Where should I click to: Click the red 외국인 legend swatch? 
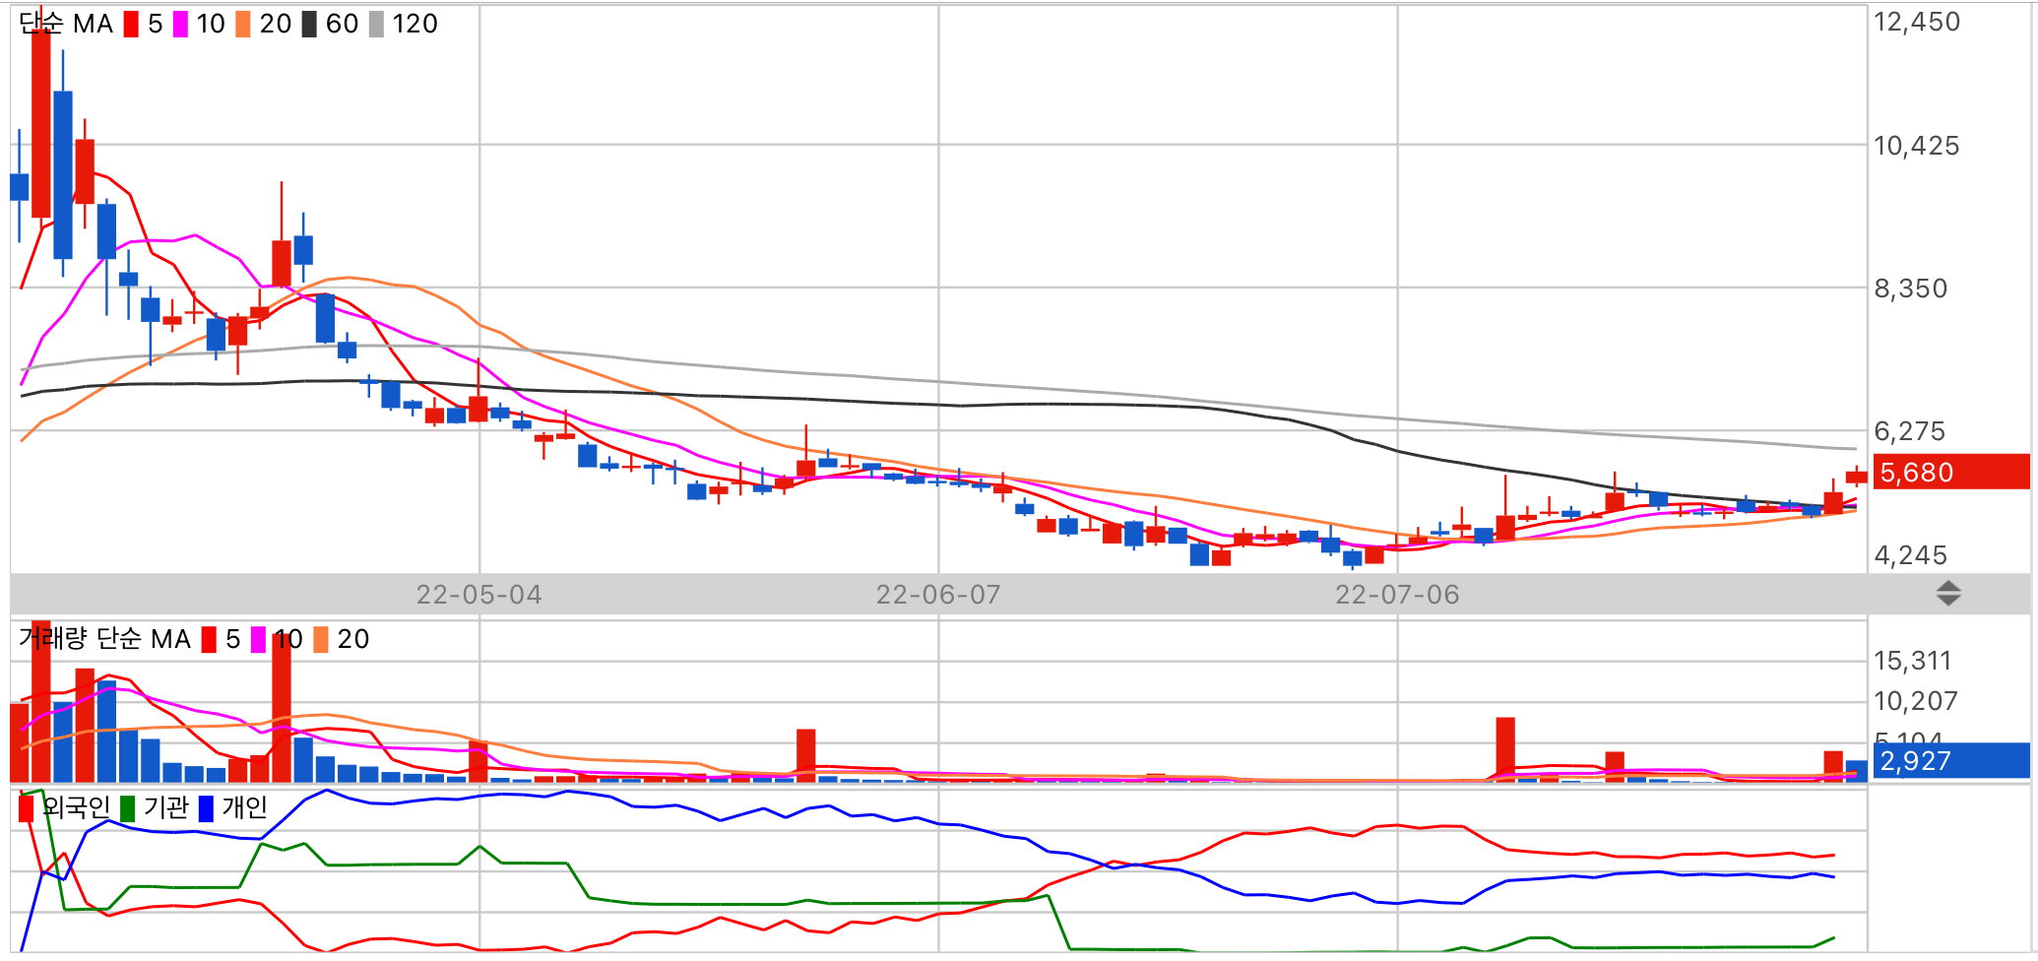coord(27,808)
